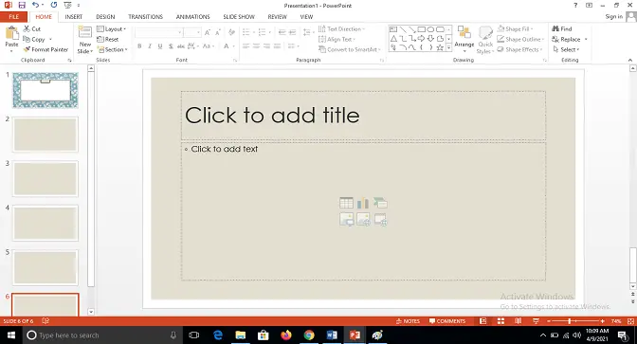Open the Shape Effects dropdown

(x=520, y=49)
